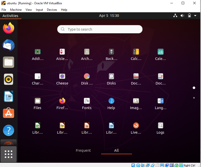Click the battery icon in top bar
The image size is (201, 167).
(x=189, y=16)
